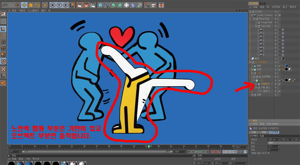
Task: Switch to Texture checkerboard mode icon
Action: tap(3, 69)
